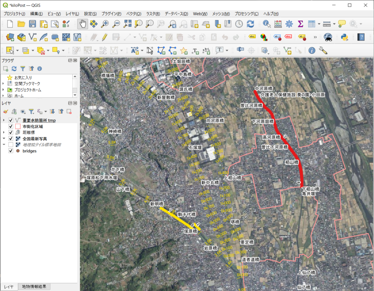Select the Identify Features tool
This screenshot has height=291, width=374.
click(266, 24)
